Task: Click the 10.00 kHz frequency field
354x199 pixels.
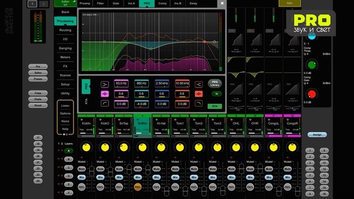Action: pyautogui.click(x=182, y=83)
